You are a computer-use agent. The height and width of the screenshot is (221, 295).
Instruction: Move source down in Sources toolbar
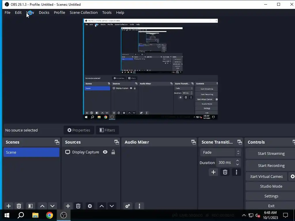112,206
